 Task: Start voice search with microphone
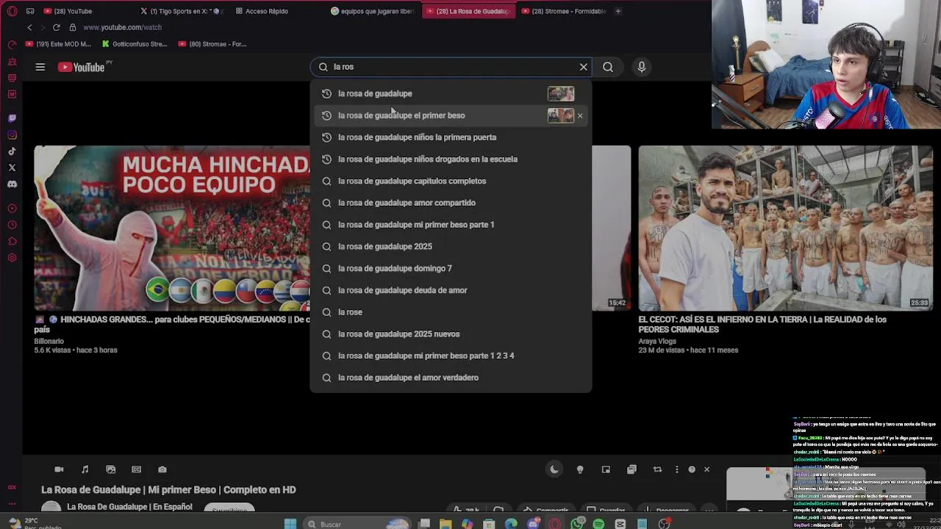[x=642, y=67]
